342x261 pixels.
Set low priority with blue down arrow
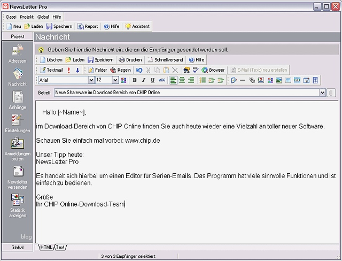tap(77, 70)
